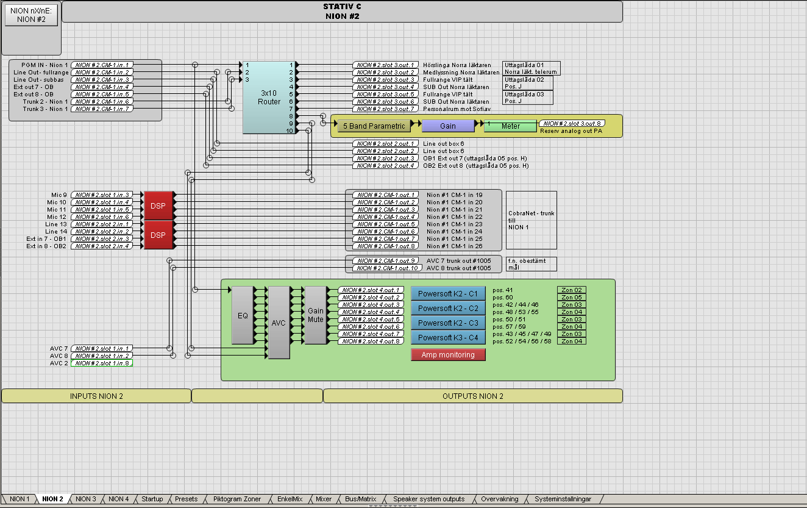Image resolution: width=807 pixels, height=508 pixels.
Task: Switch to the Systeminstallningar tab
Action: coord(563,499)
